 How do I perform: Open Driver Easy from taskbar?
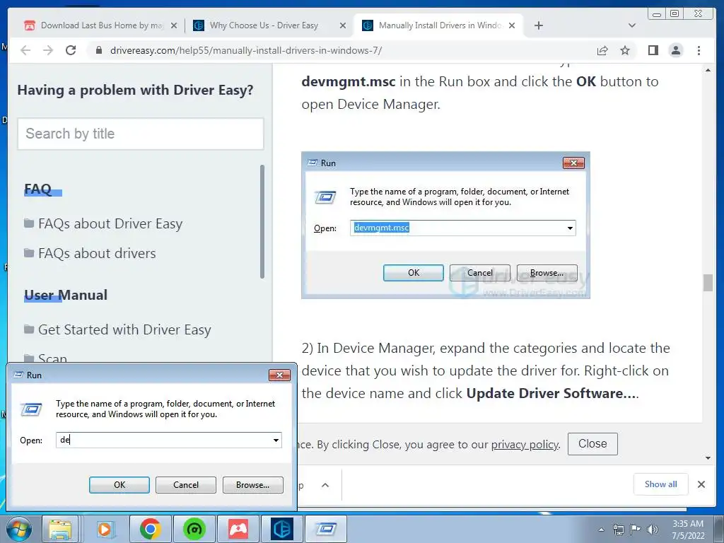click(281, 529)
